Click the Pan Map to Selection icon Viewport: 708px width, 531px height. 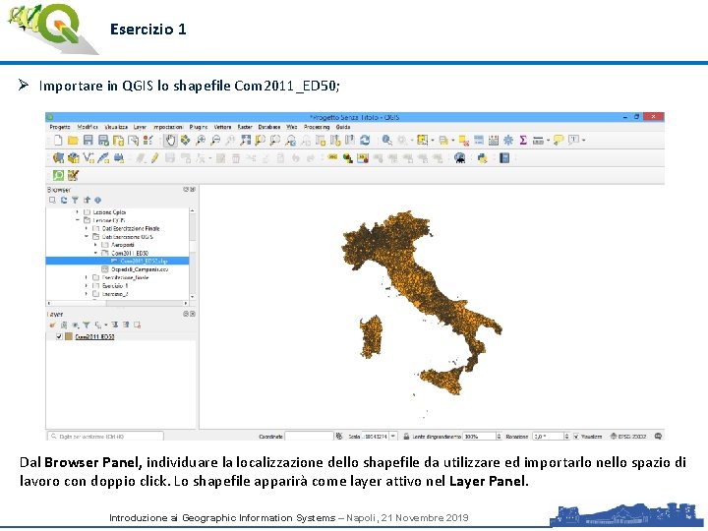click(x=185, y=141)
